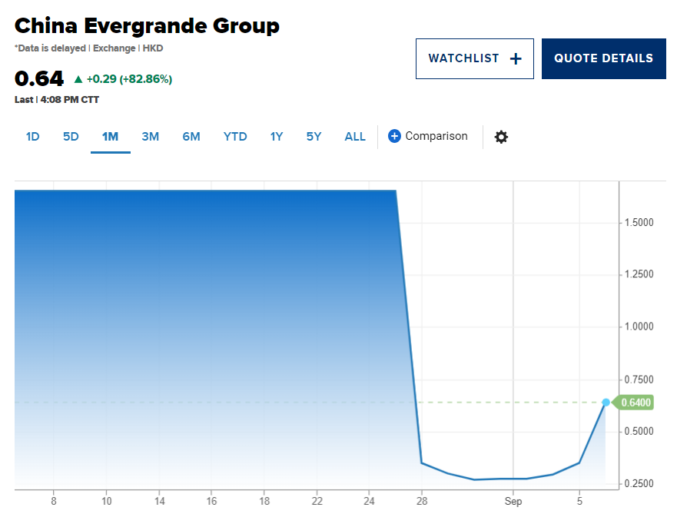Click the Comparison label to add a symbol

pyautogui.click(x=436, y=136)
